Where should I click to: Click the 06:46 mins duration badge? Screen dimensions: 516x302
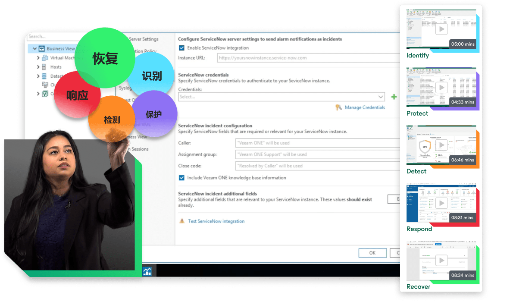(463, 160)
